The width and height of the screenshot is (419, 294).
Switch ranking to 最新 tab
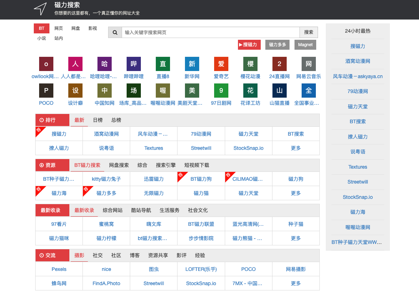point(79,120)
